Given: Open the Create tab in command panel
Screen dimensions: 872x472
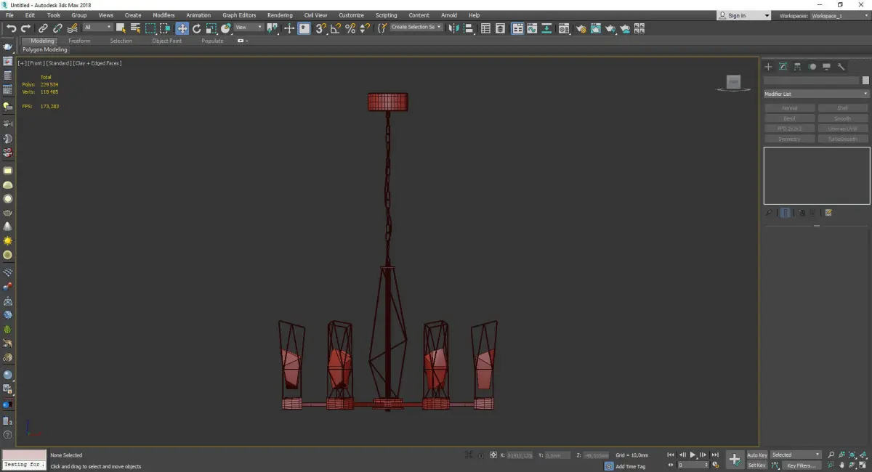Looking at the screenshot, I should click(x=768, y=67).
